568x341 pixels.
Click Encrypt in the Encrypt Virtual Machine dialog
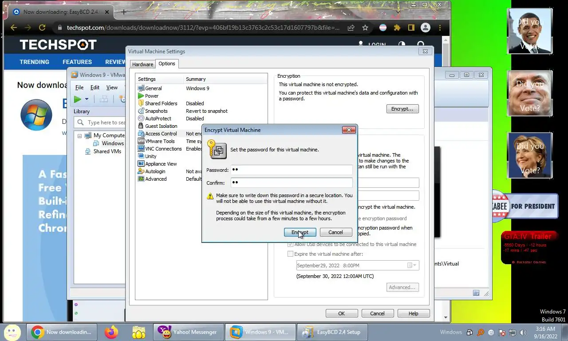coord(300,232)
